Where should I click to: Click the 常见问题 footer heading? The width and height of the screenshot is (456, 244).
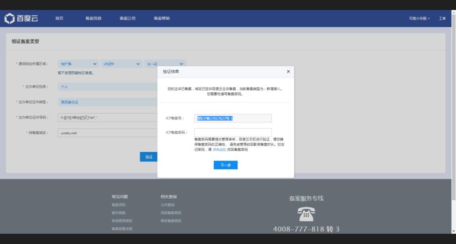(120, 197)
